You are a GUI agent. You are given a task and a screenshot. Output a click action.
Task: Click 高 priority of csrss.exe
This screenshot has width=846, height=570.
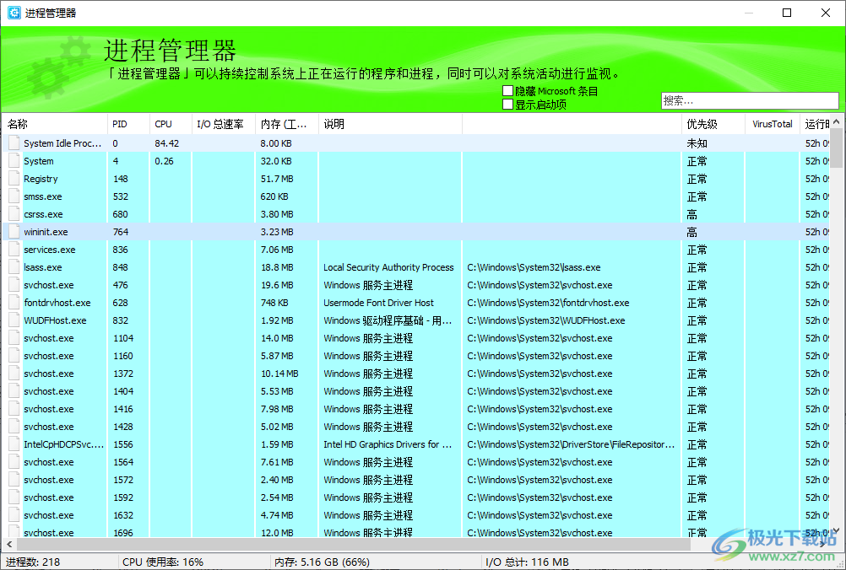[691, 214]
